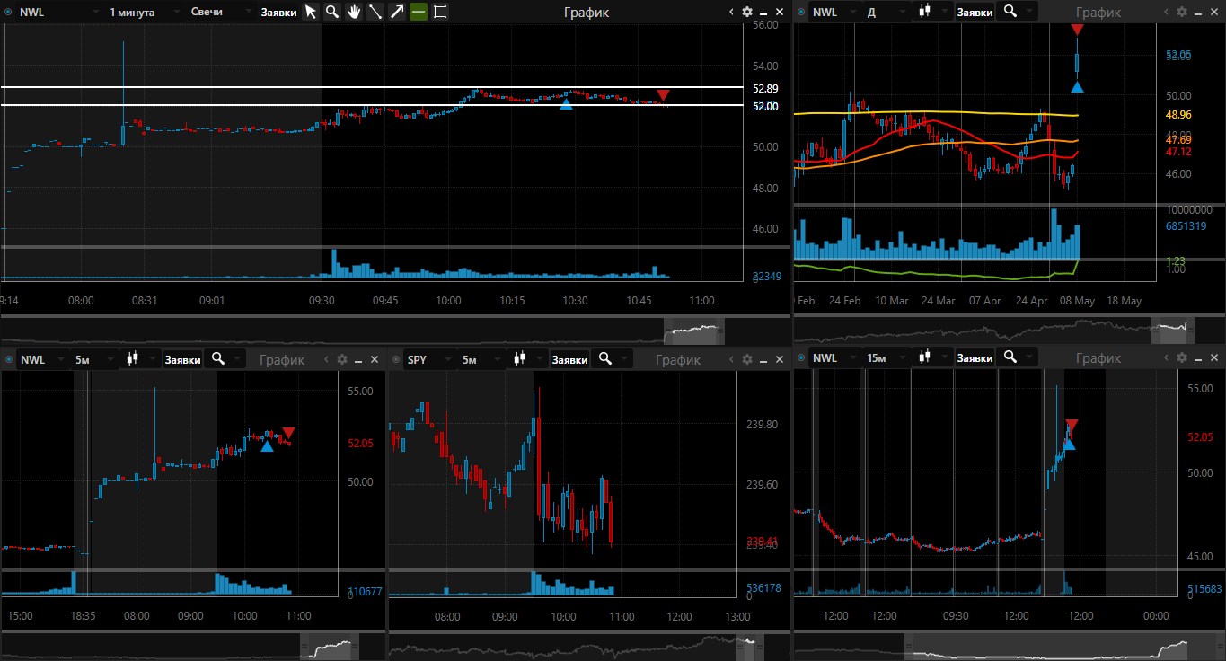Open settings gear of NWL 15м chart
Screen dimensions: 1226x661
point(1181,358)
